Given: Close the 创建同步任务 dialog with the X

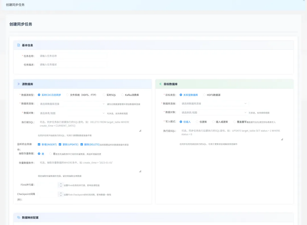Looking at the screenshot, I should (304, 1).
